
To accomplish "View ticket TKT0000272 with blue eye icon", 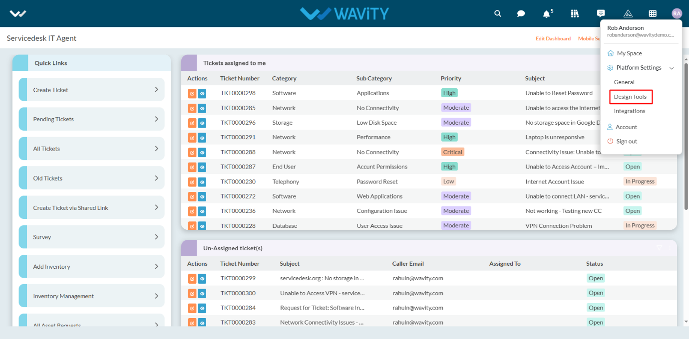I will pos(202,196).
